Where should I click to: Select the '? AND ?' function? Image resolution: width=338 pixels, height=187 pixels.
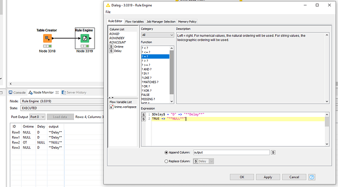155,69
